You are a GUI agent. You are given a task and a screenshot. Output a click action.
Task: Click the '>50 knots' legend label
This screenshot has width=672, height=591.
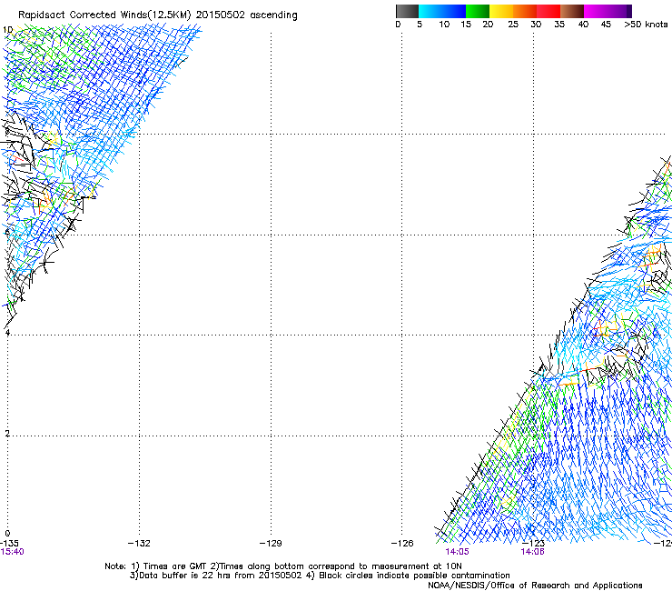[x=646, y=25]
